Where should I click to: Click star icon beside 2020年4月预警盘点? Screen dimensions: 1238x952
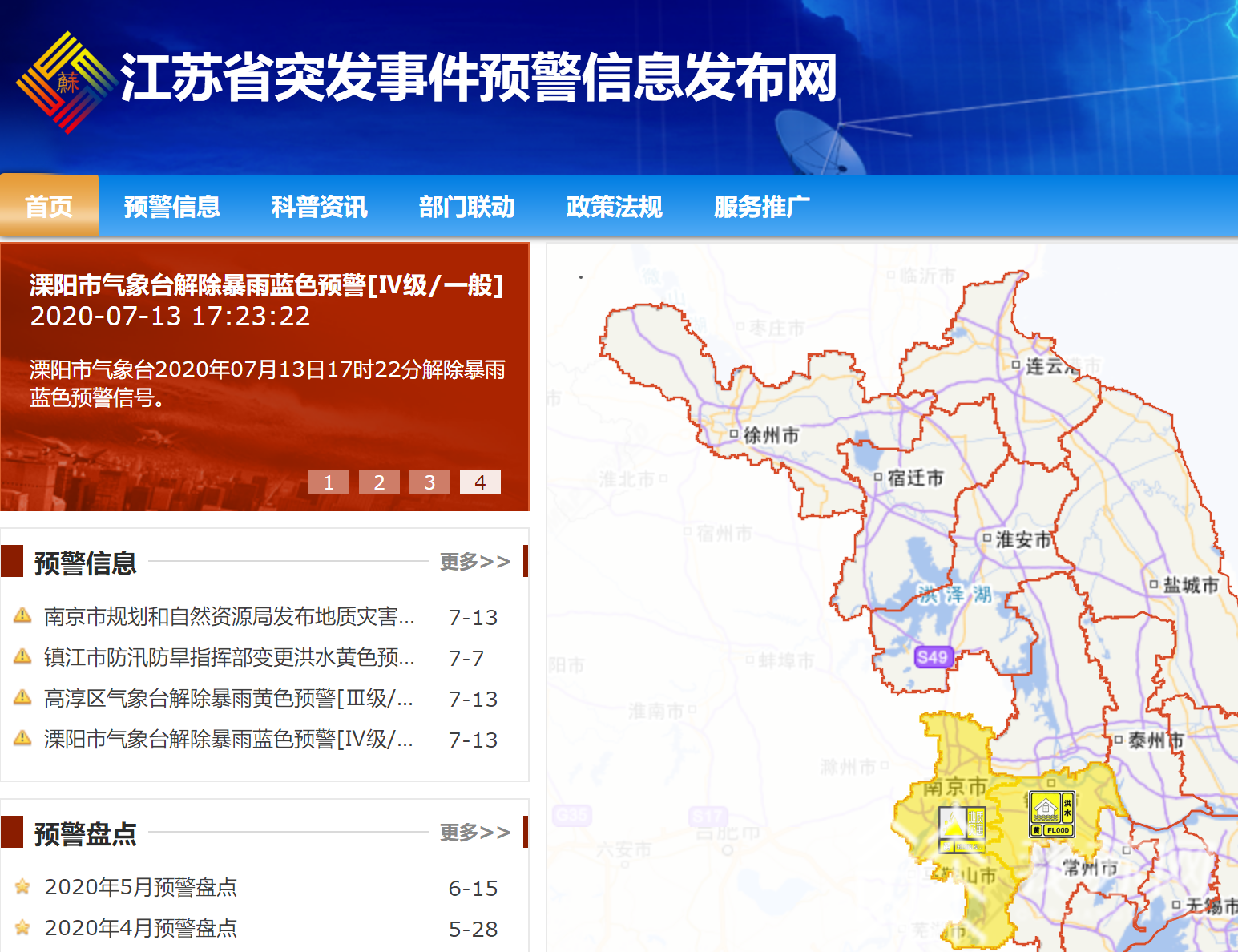click(x=22, y=927)
